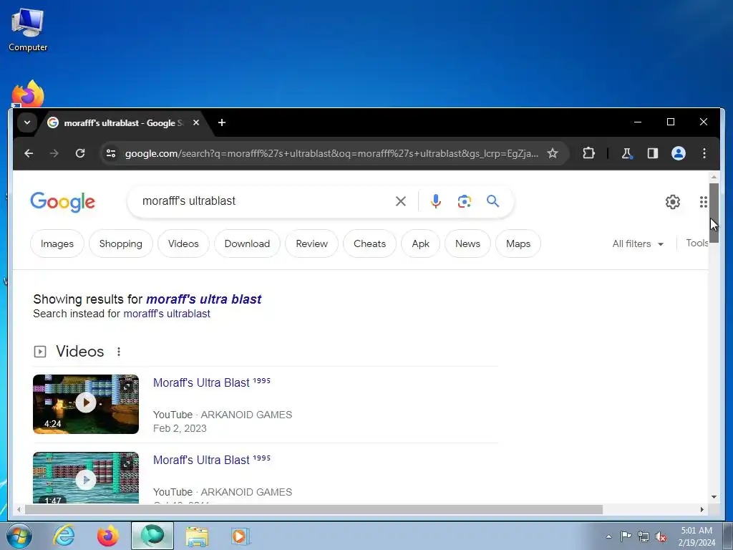Open the Google apps grid
Viewport: 733px width, 550px height.
point(703,202)
